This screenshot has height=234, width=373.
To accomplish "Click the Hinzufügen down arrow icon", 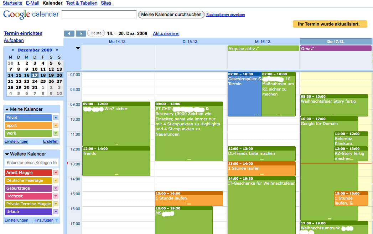I will (57, 221).
